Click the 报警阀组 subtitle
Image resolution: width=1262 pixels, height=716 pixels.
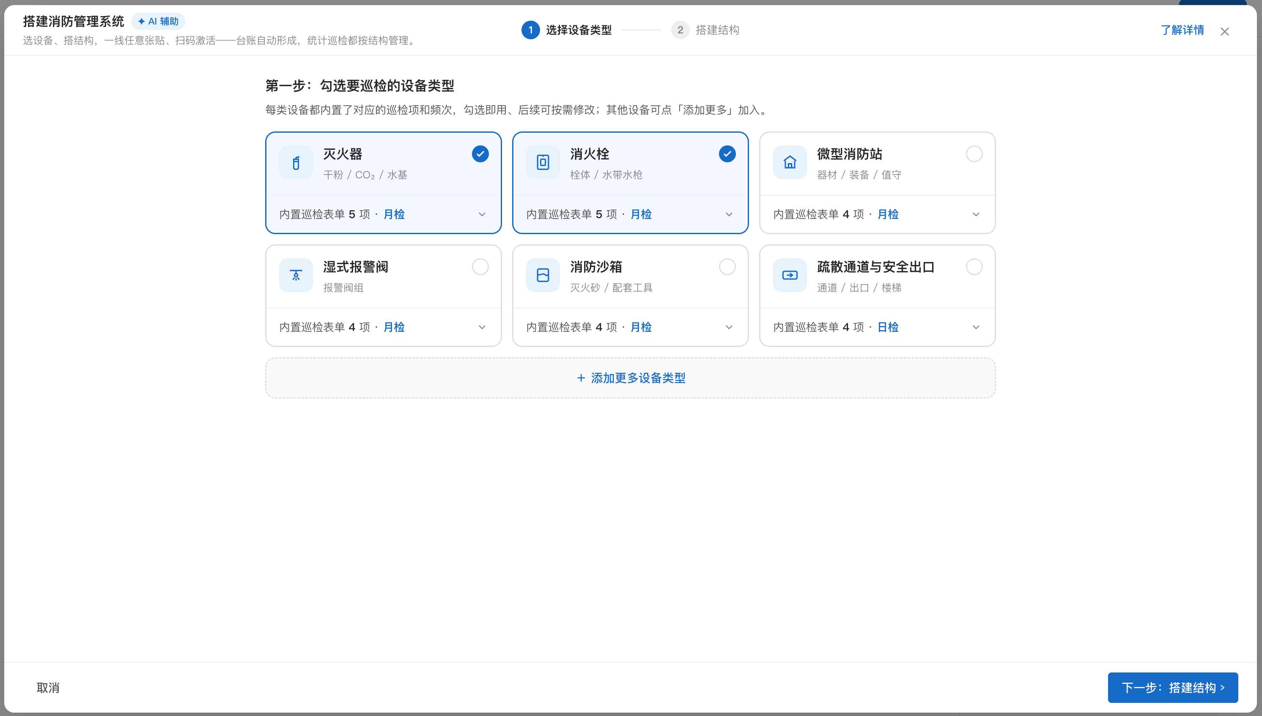[x=343, y=288]
